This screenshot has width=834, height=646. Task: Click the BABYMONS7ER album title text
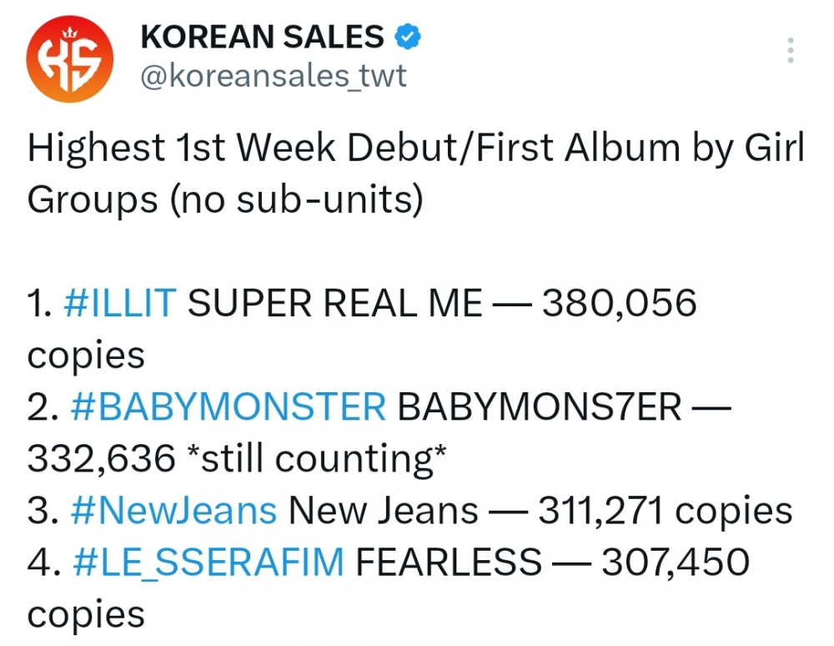[540, 407]
